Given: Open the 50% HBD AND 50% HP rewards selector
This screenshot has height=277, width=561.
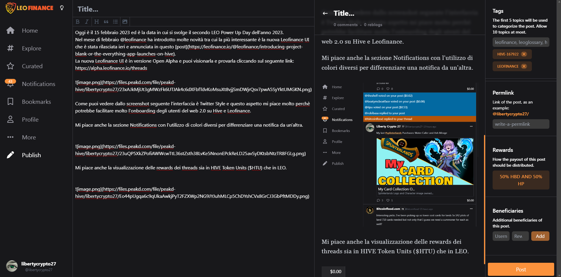Looking at the screenshot, I should [x=521, y=180].
